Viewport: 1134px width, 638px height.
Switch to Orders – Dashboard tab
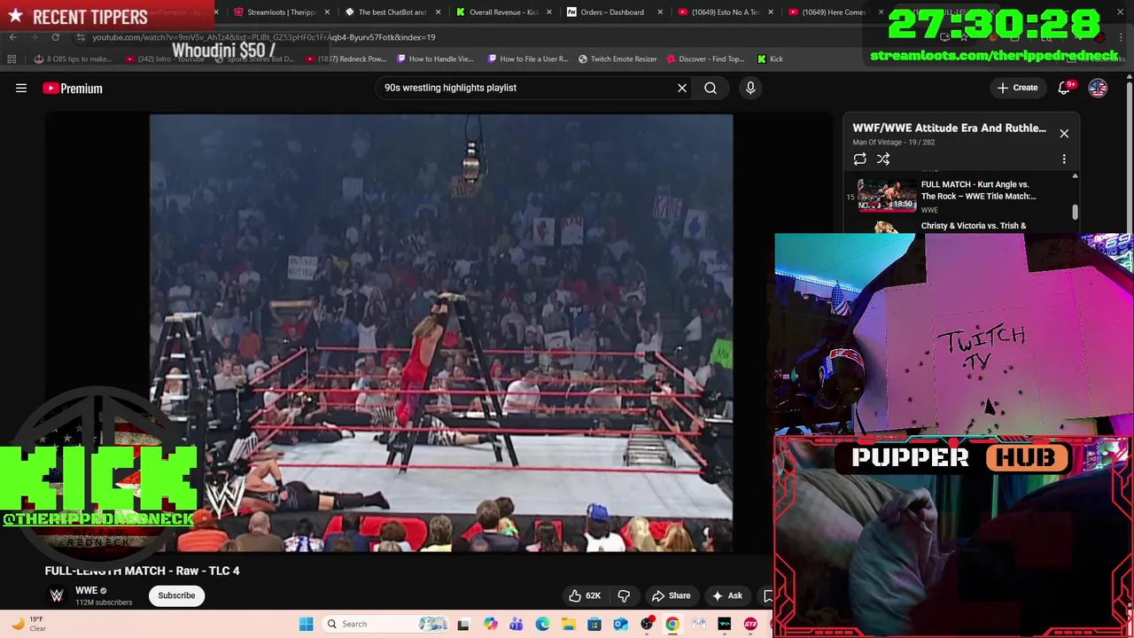[612, 12]
